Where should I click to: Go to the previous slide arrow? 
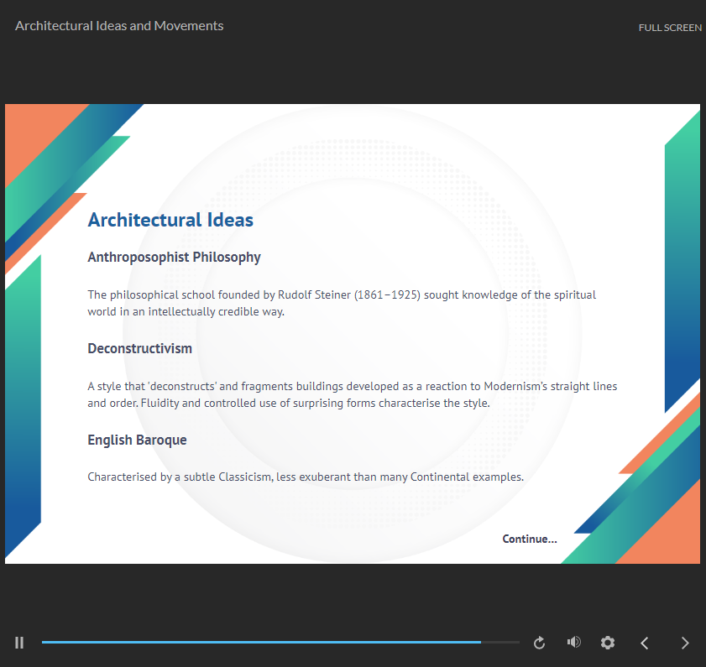tap(645, 643)
